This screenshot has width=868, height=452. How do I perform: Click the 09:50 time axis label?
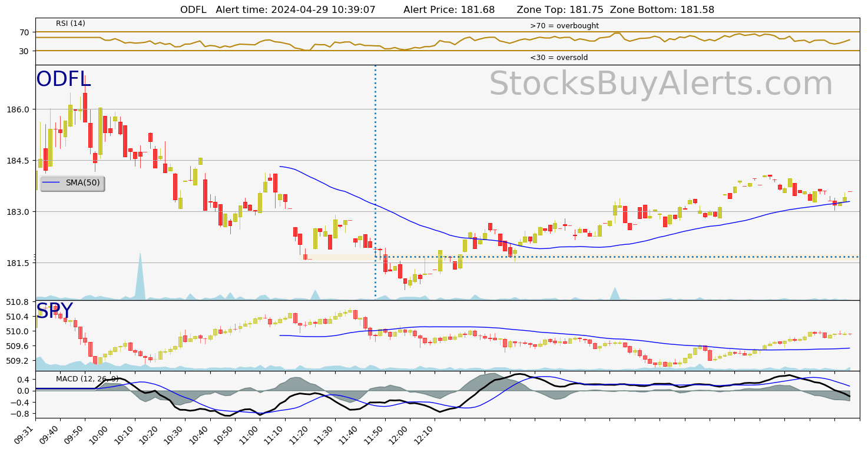click(x=75, y=434)
